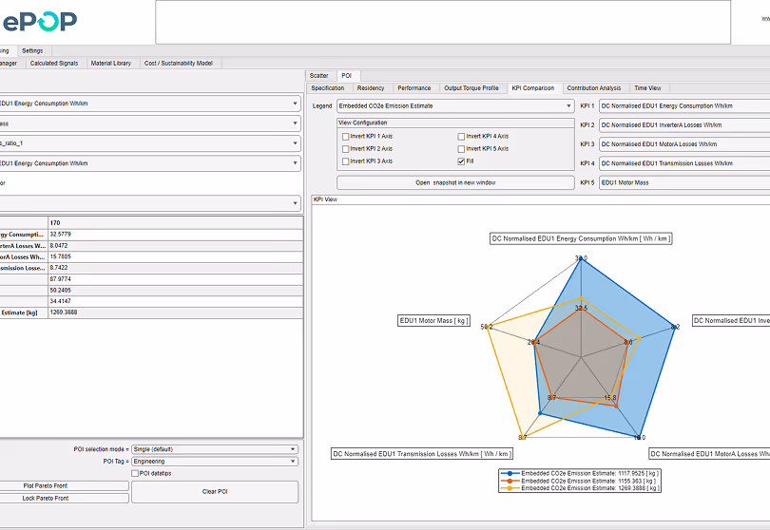
Task: Open the Material Library tab
Action: tap(111, 63)
